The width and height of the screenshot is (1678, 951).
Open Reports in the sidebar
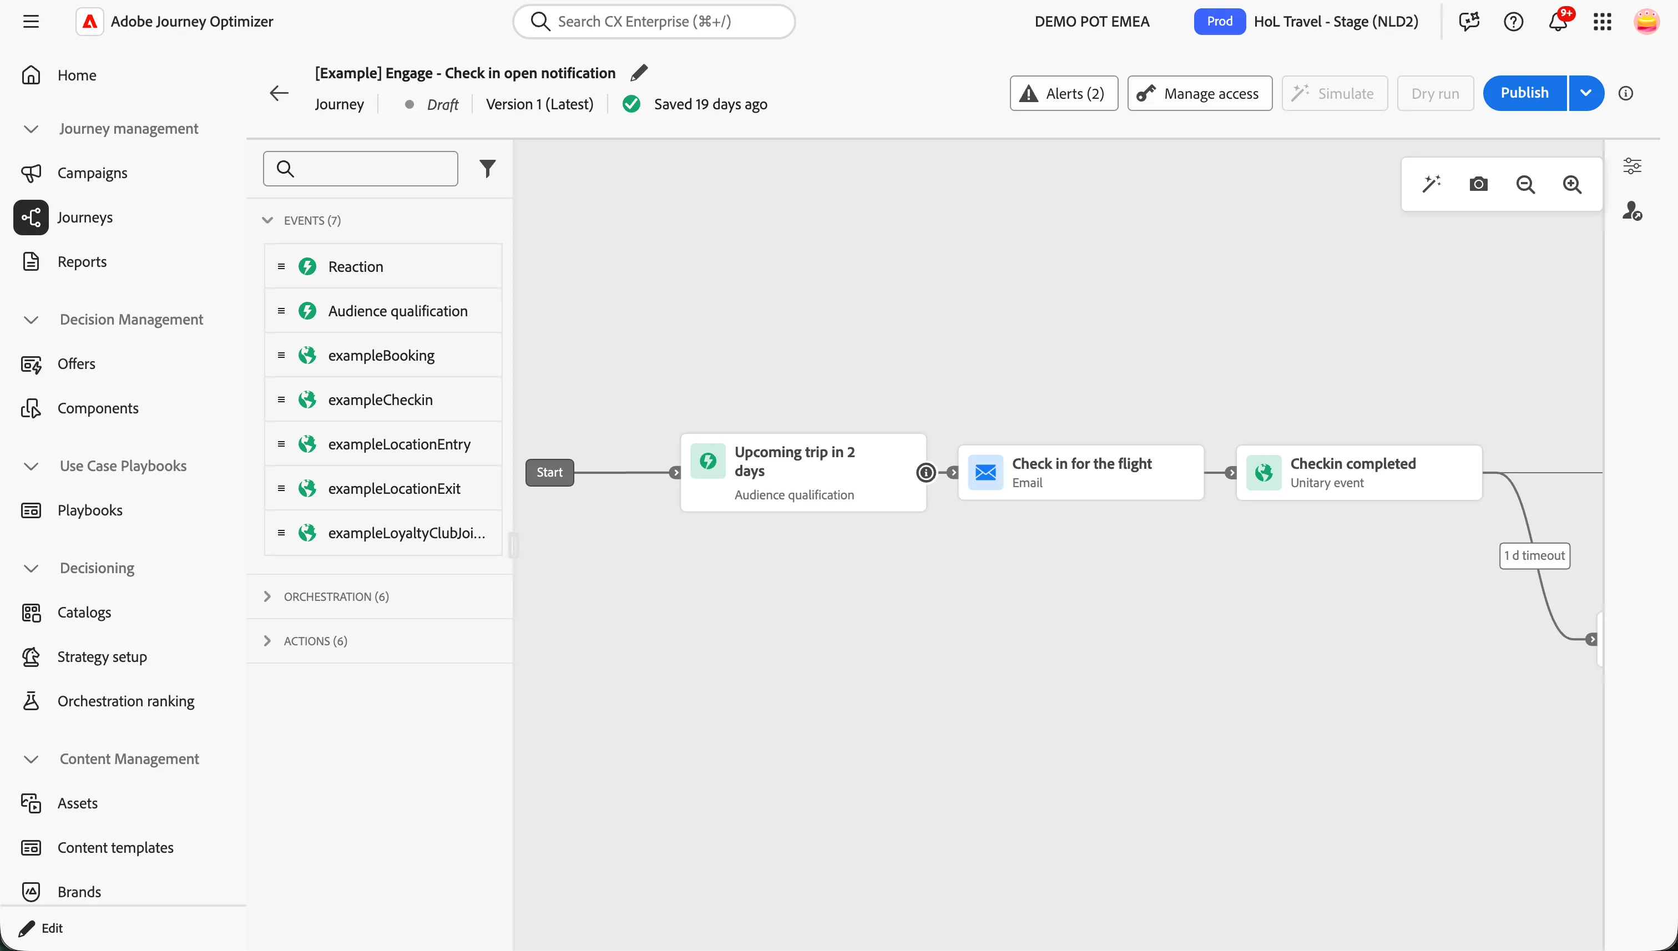click(x=82, y=262)
